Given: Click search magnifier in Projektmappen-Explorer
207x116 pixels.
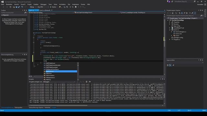Looking at the screenshot, I should (x=201, y=16).
